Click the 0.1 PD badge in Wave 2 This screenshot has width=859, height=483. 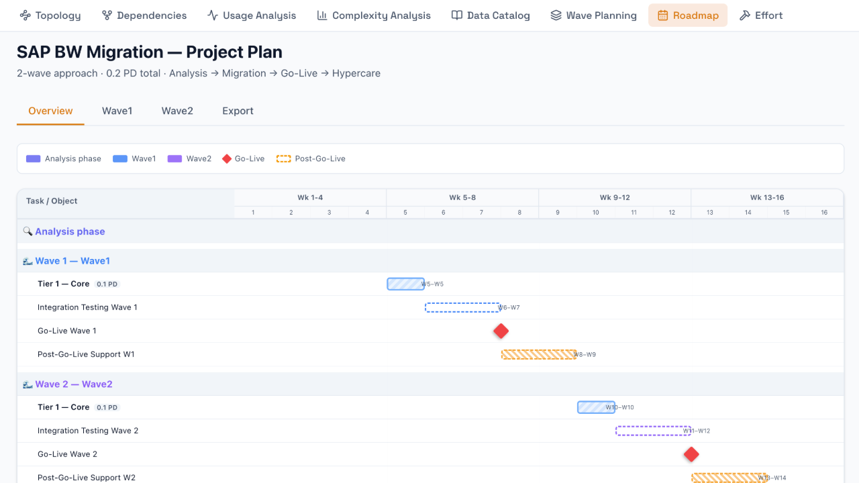tap(107, 408)
